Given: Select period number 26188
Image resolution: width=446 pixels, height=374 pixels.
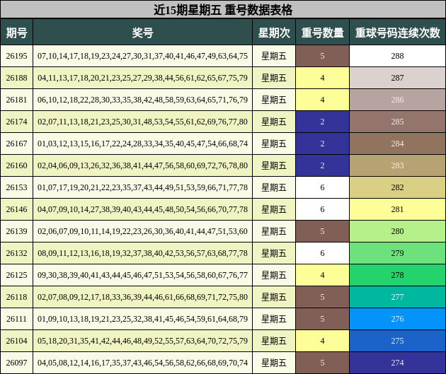Looking at the screenshot, I should tap(16, 78).
